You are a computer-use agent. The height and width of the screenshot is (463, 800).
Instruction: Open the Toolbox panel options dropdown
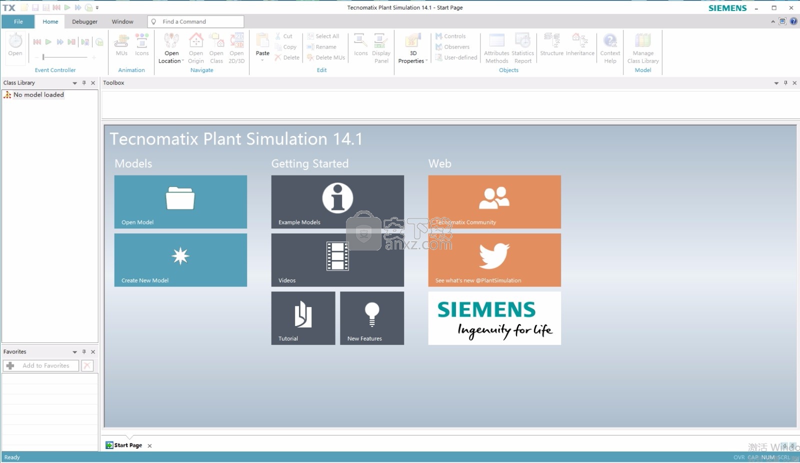coord(776,83)
